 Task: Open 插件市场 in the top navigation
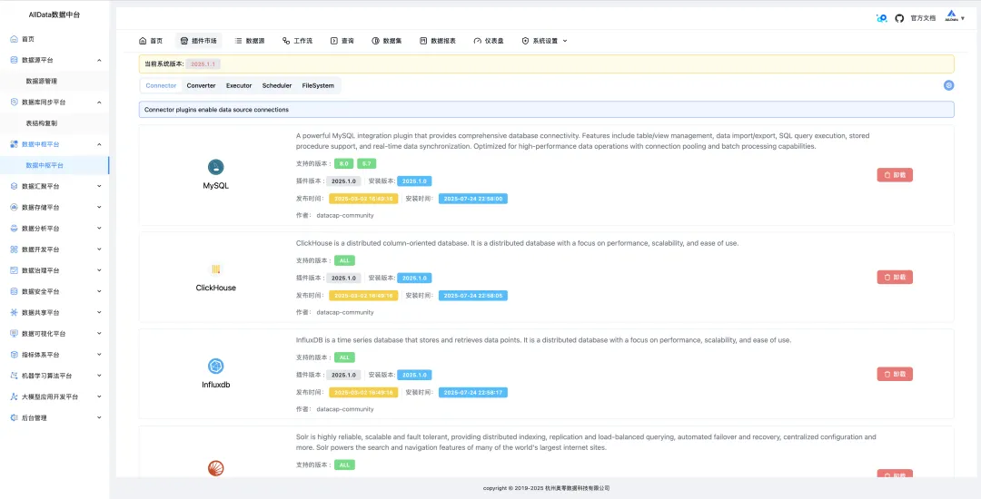[x=198, y=41]
